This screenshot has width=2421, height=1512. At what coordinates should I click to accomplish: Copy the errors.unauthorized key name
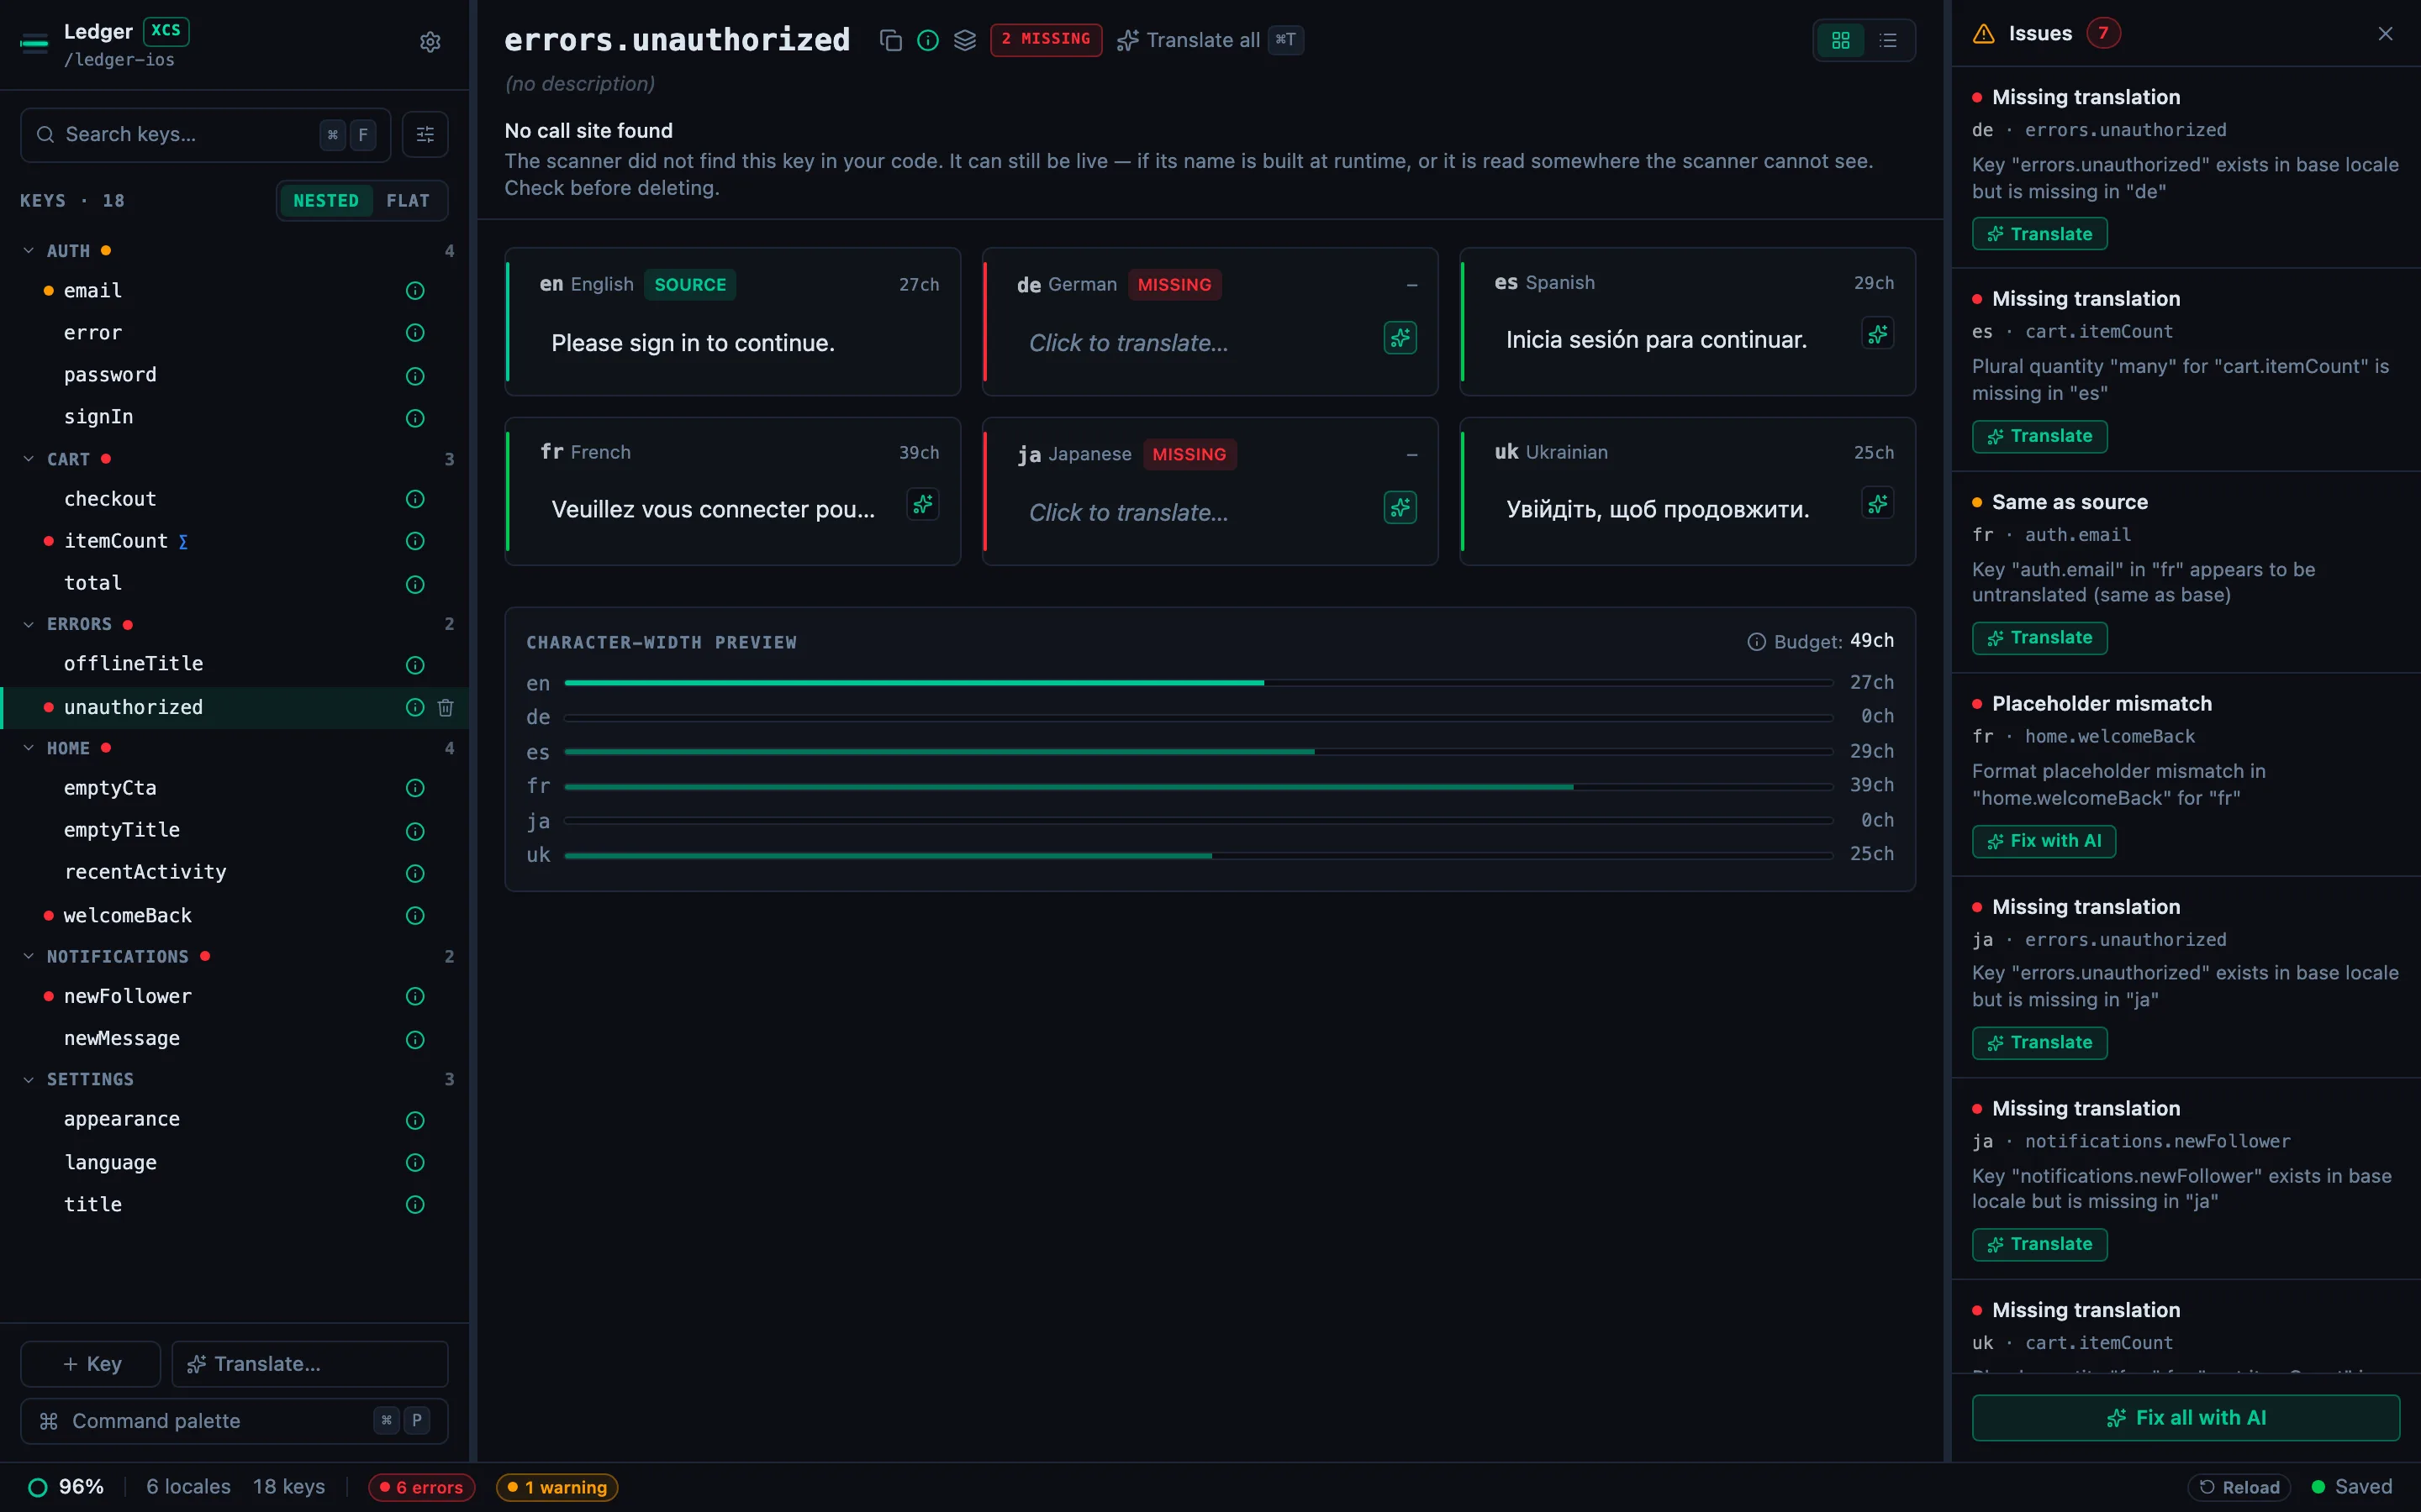(x=890, y=40)
